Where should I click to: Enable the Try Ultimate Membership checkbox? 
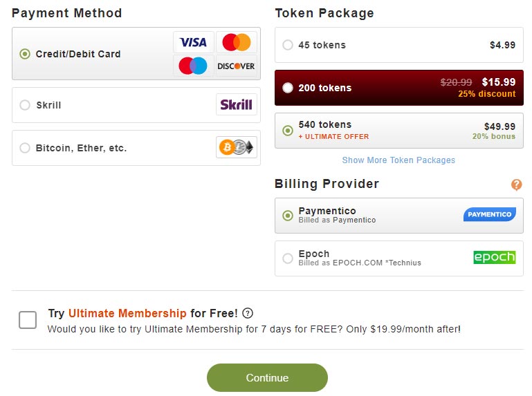28,320
